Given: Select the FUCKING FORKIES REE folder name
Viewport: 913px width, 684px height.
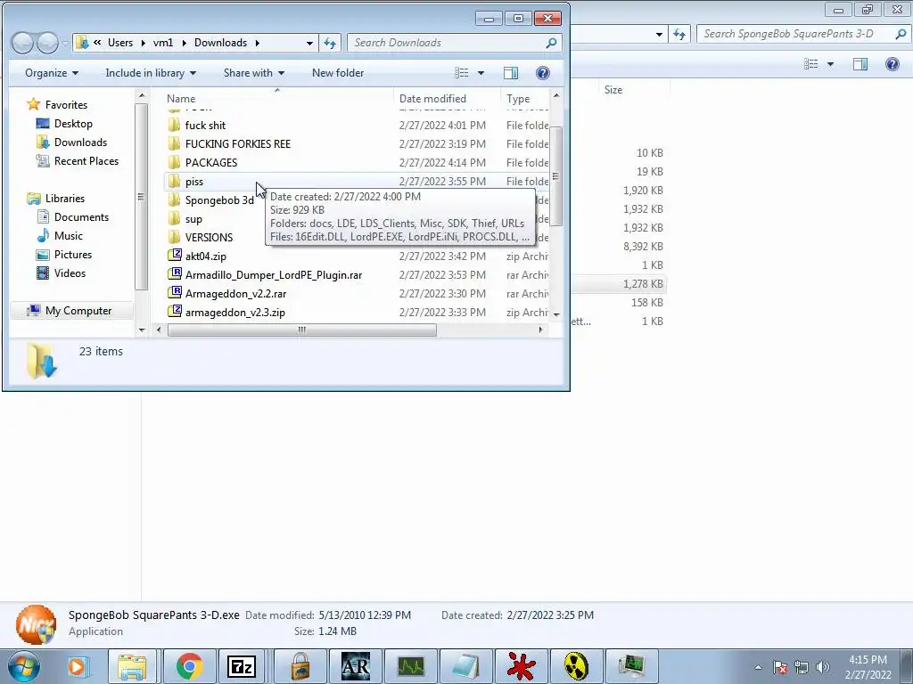Looking at the screenshot, I should tap(237, 143).
